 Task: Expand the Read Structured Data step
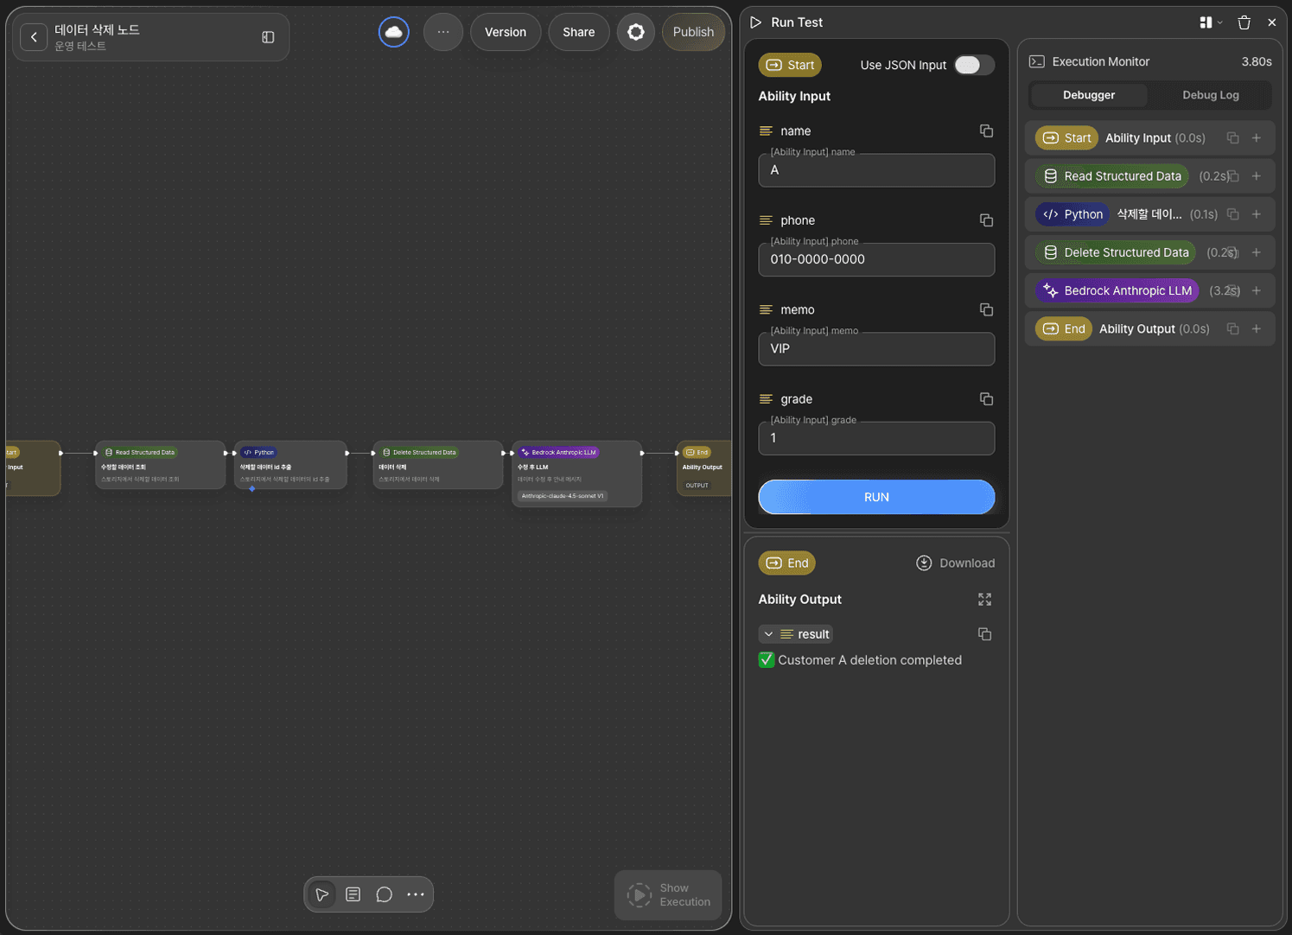[1257, 176]
